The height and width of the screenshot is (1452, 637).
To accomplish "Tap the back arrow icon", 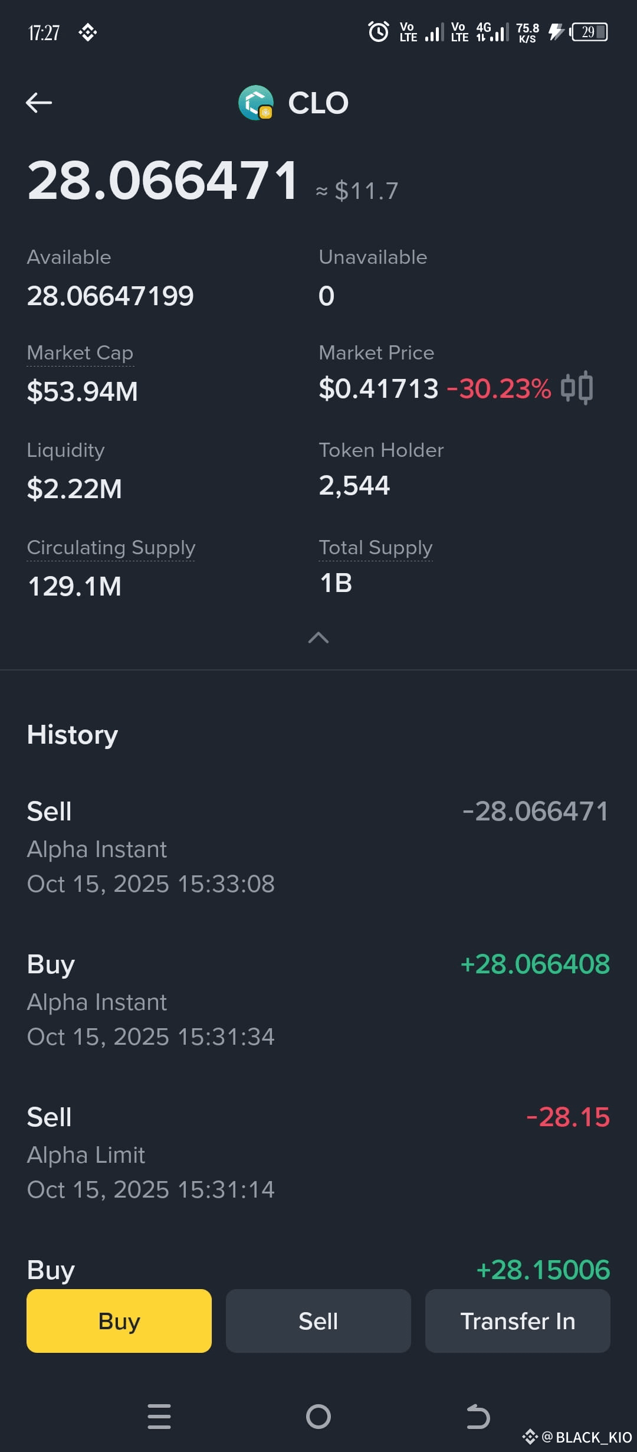I will [x=39, y=103].
